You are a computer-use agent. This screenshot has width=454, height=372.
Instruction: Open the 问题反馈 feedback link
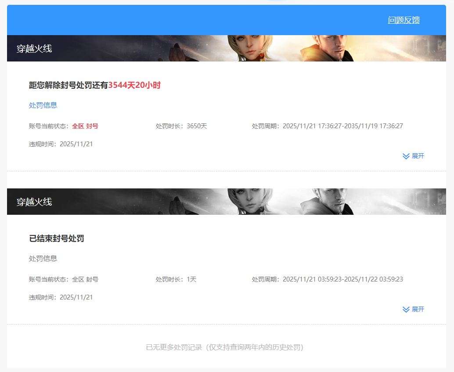[403, 20]
